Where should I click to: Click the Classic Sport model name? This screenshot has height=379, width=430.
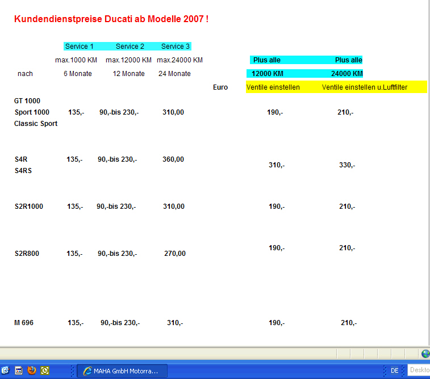(36, 124)
